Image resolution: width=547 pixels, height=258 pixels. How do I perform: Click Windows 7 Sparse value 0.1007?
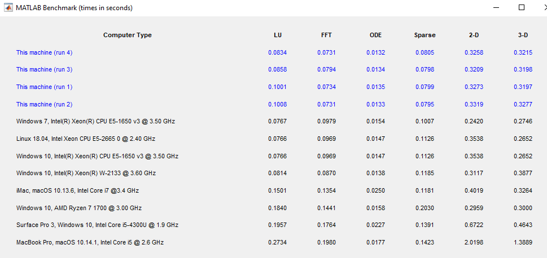click(425, 122)
